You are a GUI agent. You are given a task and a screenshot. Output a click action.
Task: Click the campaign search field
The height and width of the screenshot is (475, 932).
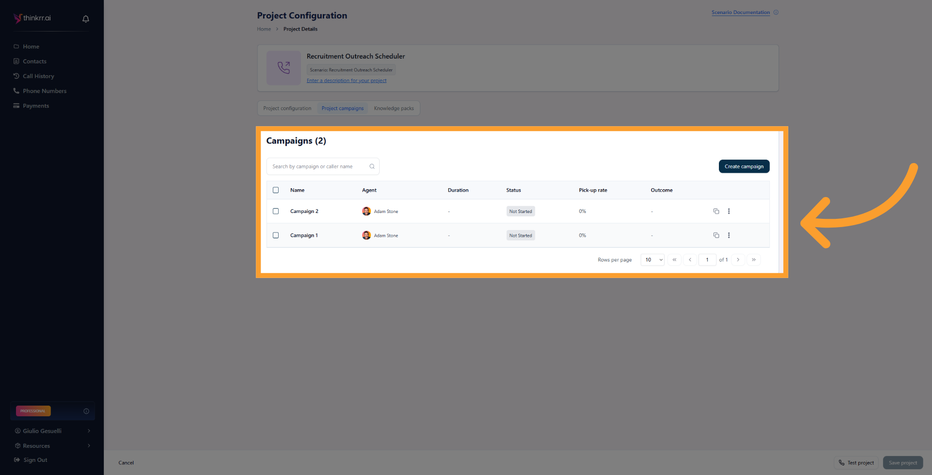tap(323, 166)
